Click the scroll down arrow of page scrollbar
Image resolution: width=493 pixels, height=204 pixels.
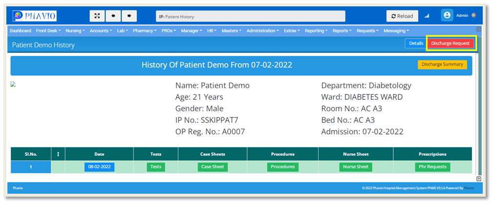478,179
